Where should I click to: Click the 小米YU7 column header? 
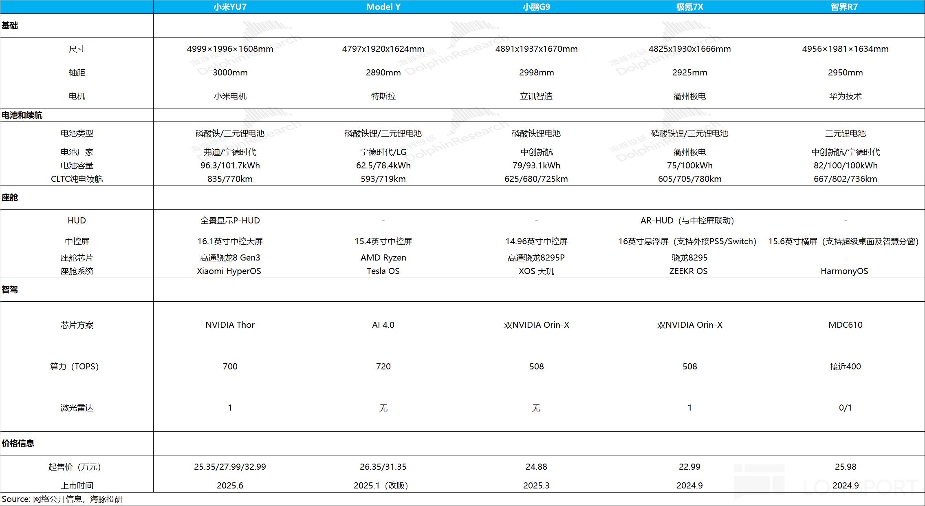point(230,7)
